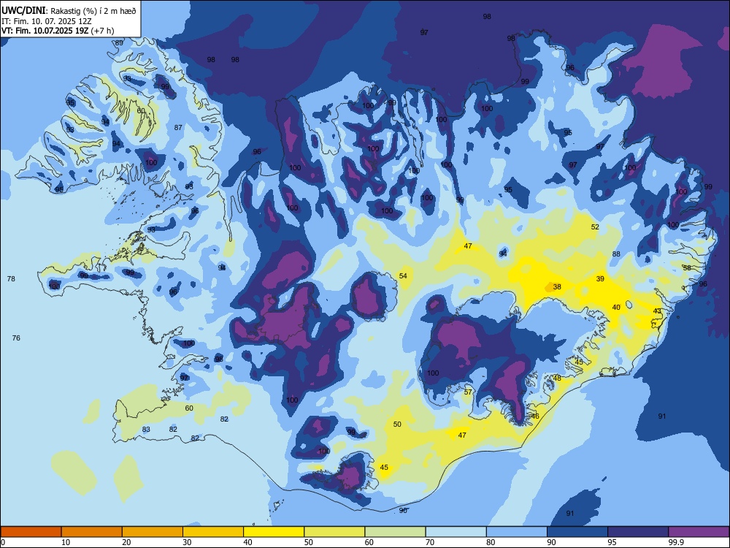Click the map value 88

[x=616, y=254]
